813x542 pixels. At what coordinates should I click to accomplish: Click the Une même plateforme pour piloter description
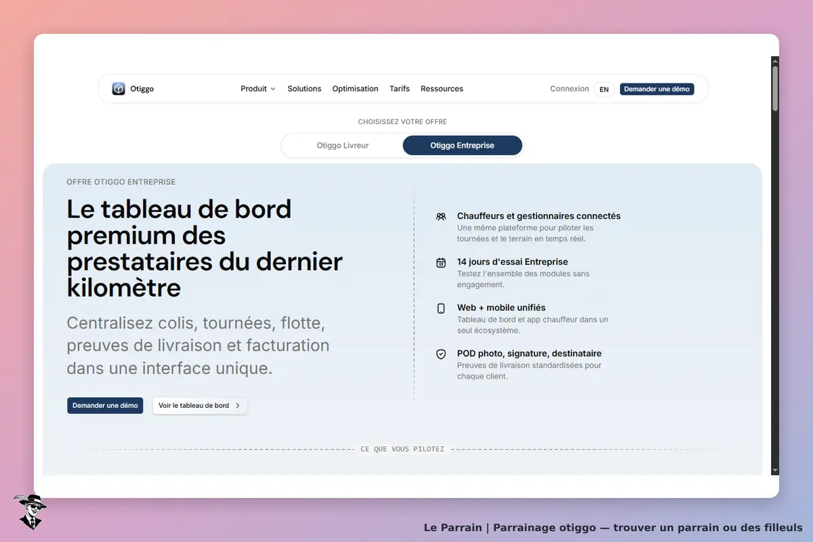coord(525,233)
